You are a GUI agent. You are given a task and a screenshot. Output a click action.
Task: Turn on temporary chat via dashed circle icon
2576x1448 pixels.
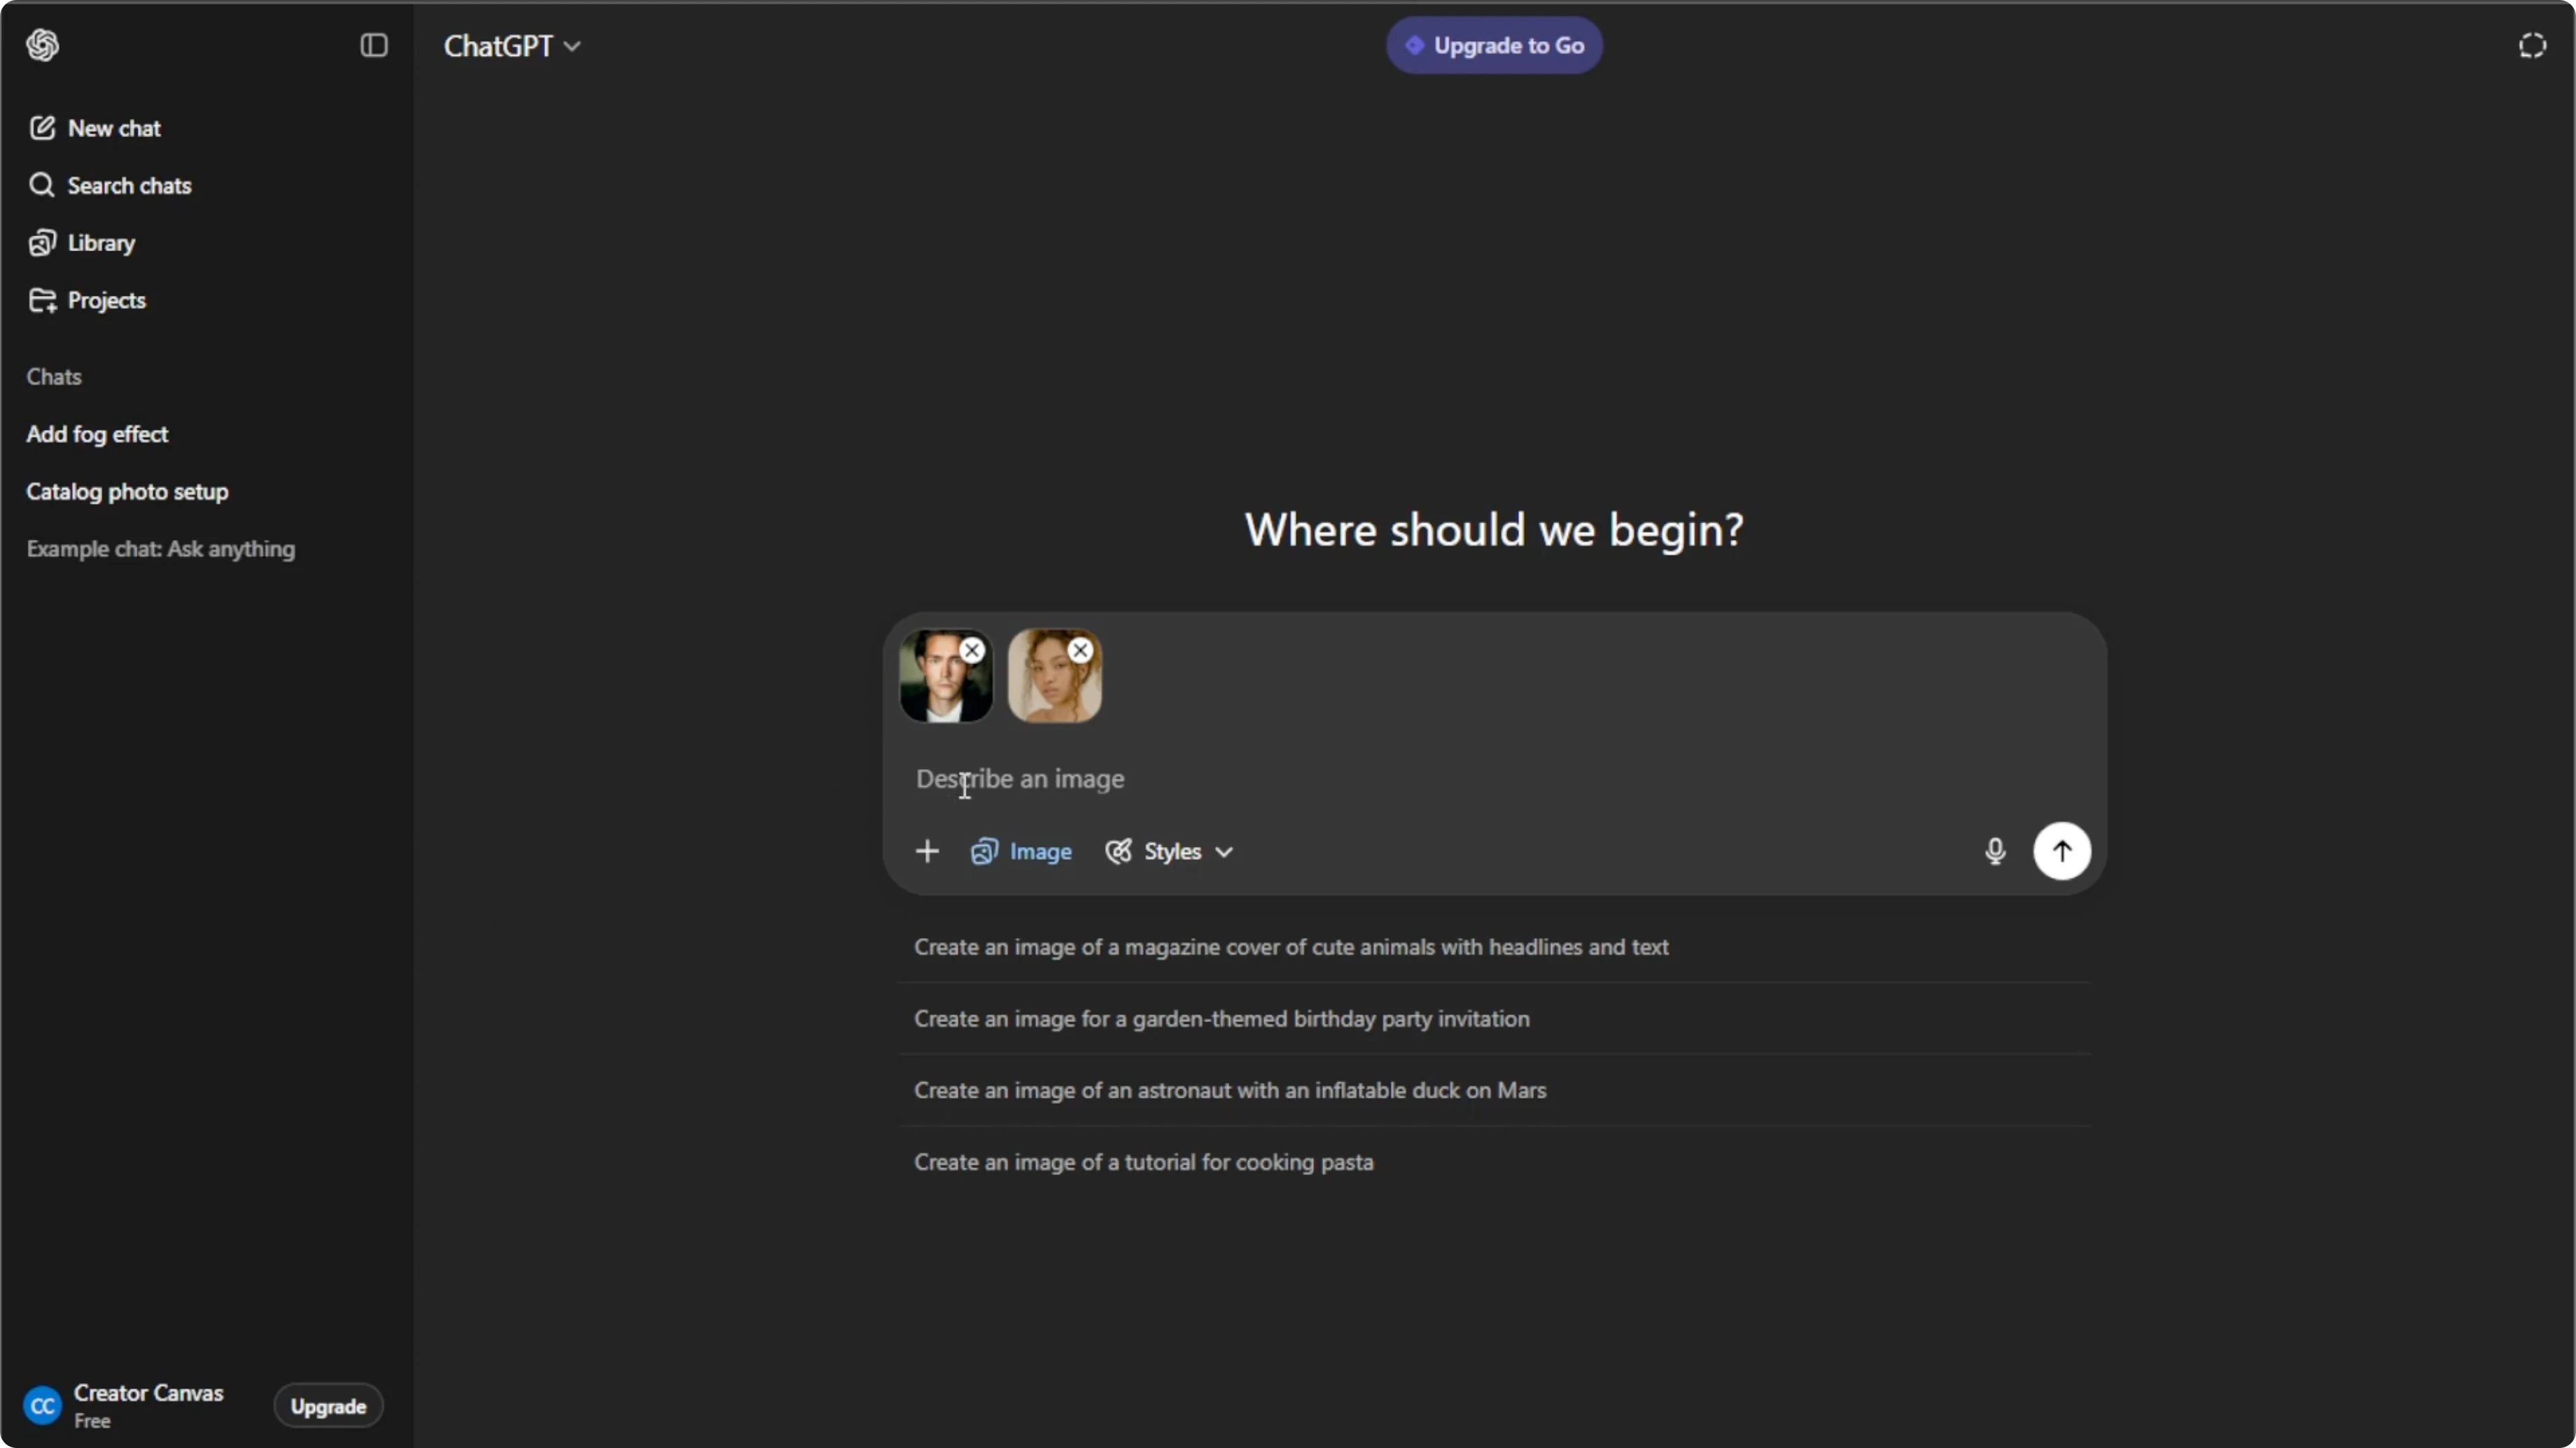(2532, 46)
